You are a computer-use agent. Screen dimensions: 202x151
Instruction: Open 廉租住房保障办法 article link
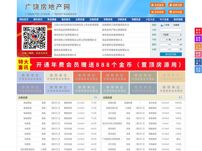coord(63,50)
